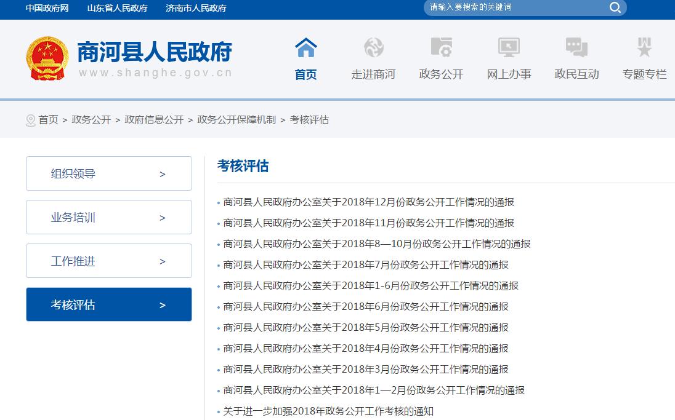Click the 首页 home icon

(305, 47)
